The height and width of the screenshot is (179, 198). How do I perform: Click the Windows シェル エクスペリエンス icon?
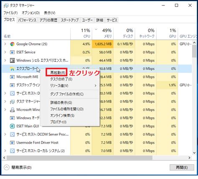coord(12,61)
